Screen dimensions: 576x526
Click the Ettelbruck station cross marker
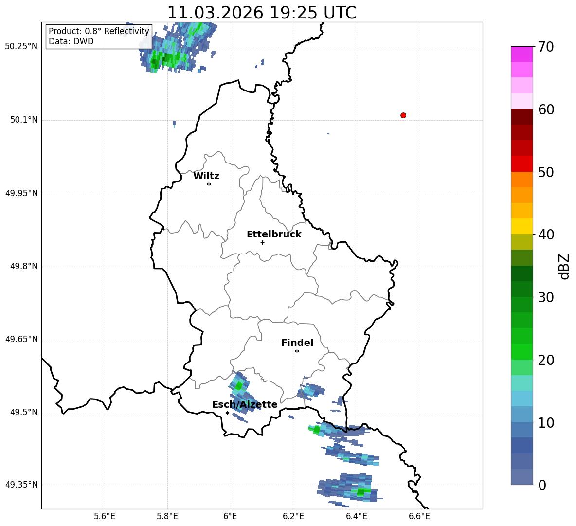(262, 242)
